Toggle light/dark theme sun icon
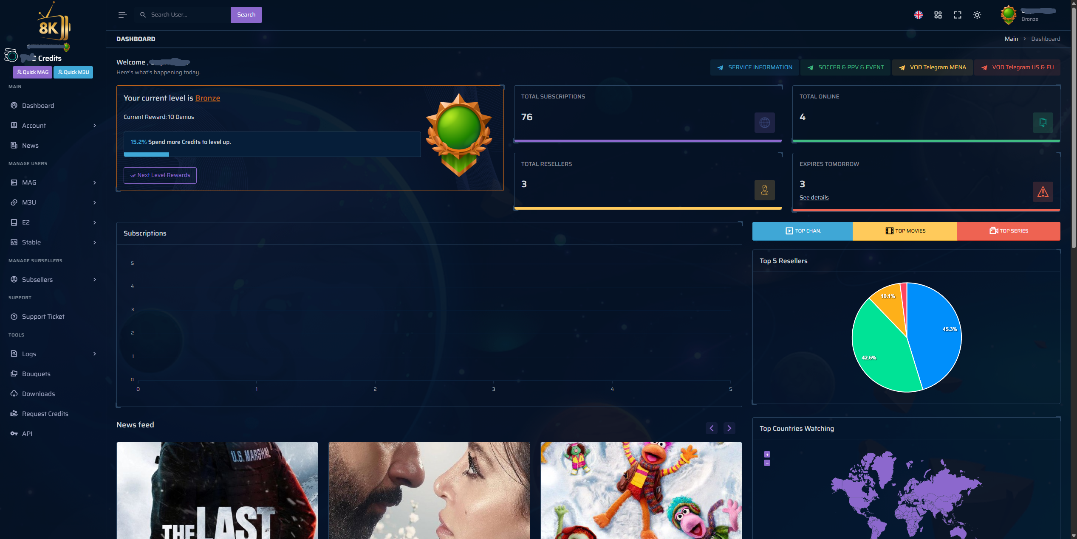 click(x=977, y=15)
